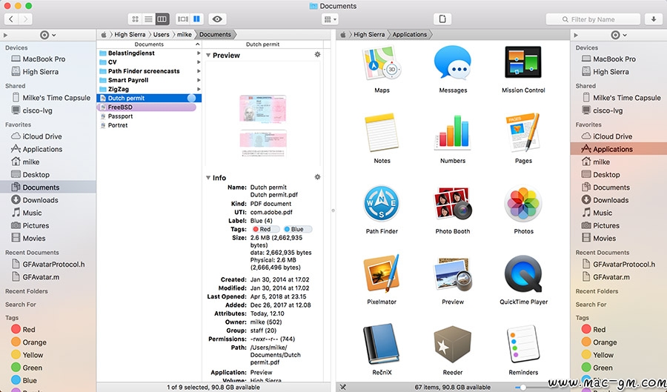This screenshot has width=667, height=392.
Task: Open the Pixelmator application icon
Action: coord(382,273)
